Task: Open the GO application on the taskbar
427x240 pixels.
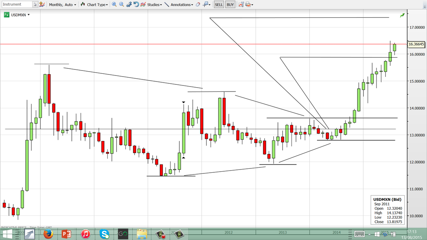Action: pos(123,234)
